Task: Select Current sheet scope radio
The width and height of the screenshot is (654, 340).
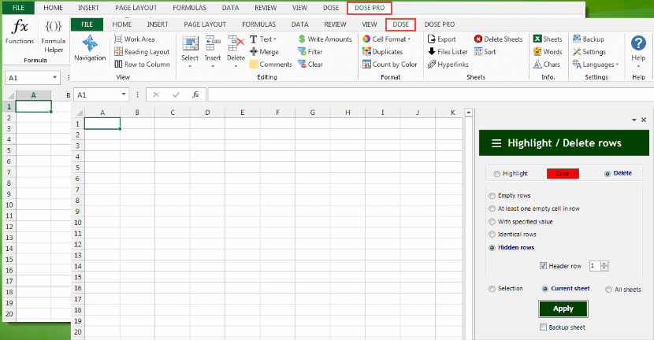Action: [545, 289]
